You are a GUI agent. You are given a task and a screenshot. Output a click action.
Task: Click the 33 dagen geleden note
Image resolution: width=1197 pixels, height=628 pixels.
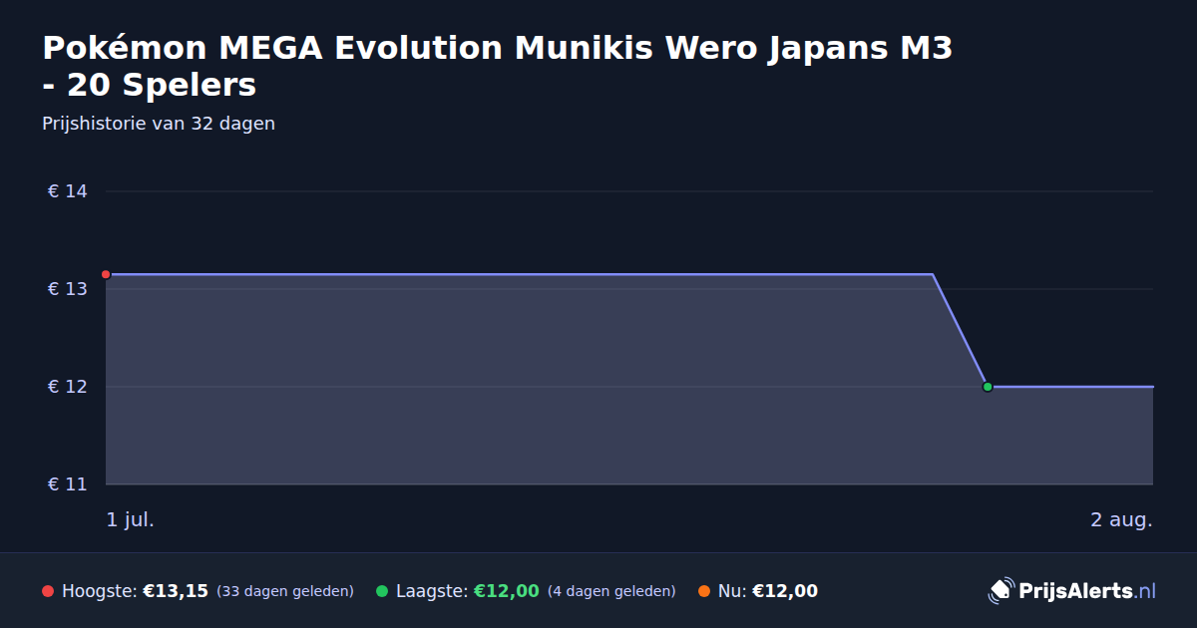point(285,591)
